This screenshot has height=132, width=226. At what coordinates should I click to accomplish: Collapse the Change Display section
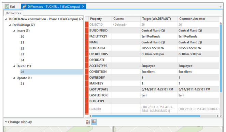tap(6, 122)
